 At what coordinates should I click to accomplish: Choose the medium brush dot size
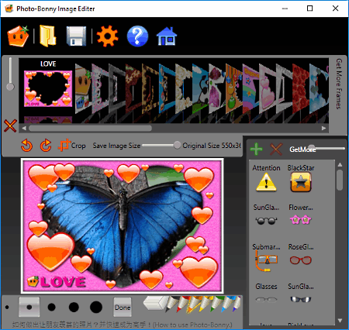tap(52, 307)
